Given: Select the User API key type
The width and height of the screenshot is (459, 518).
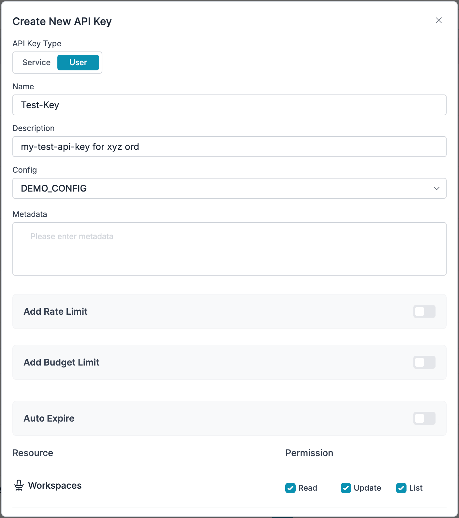Looking at the screenshot, I should pos(78,63).
